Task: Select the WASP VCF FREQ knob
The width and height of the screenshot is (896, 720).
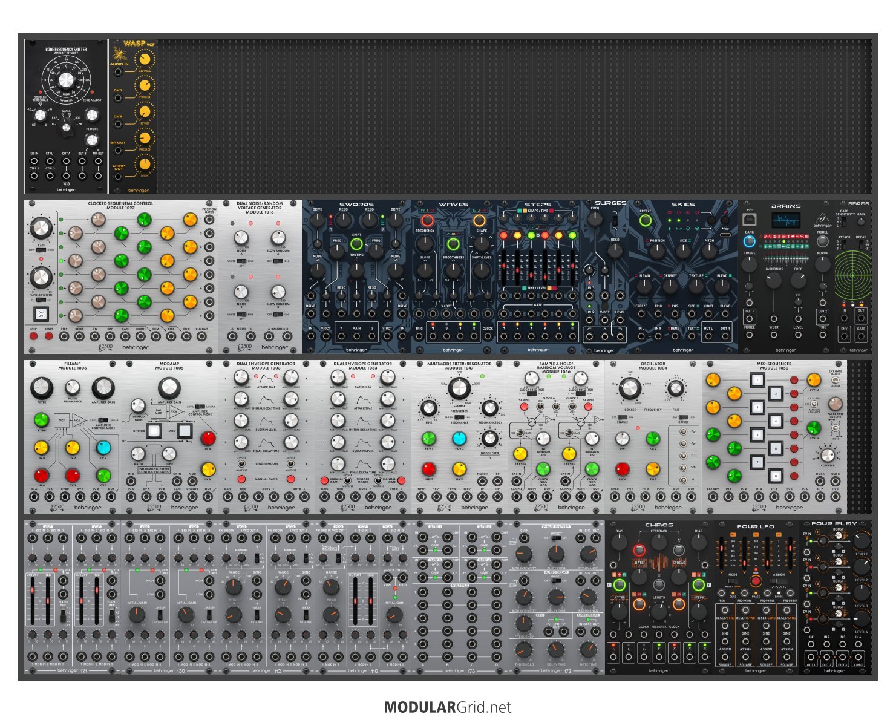Action: tap(144, 85)
